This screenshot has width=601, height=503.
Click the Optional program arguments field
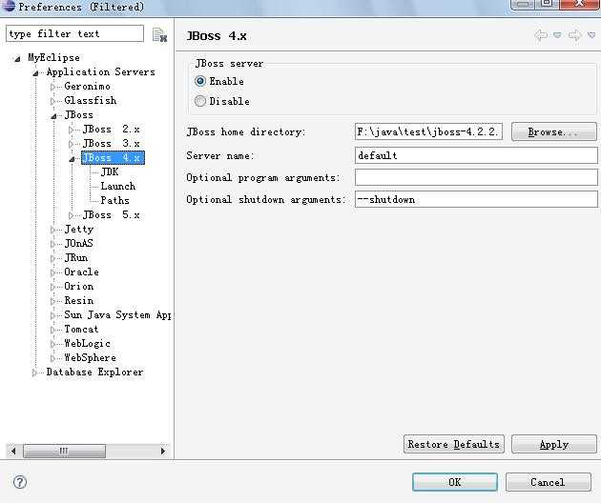click(476, 177)
